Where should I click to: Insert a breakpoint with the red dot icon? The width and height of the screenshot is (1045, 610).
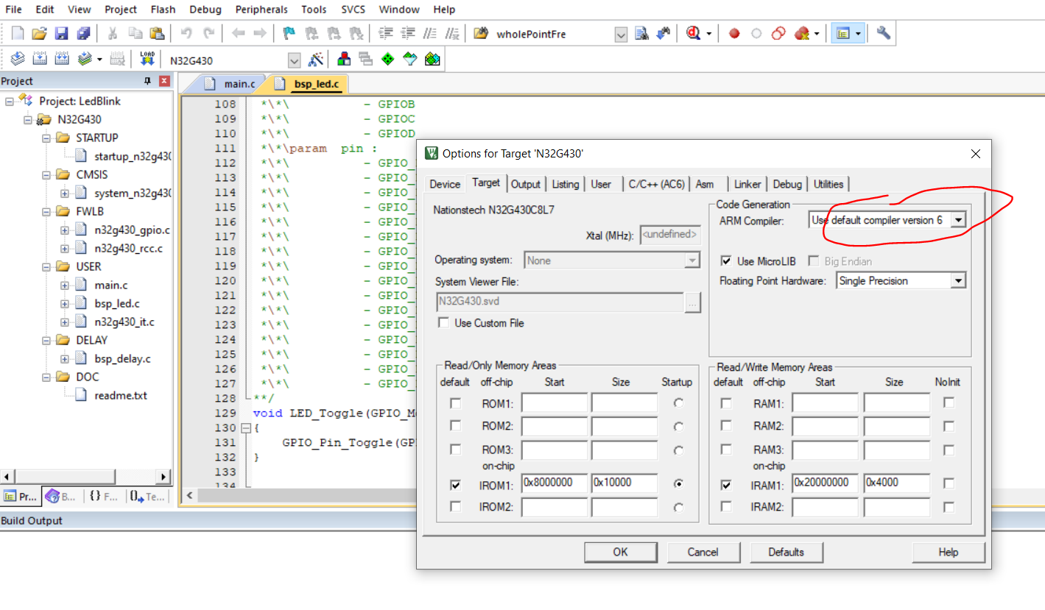[734, 33]
